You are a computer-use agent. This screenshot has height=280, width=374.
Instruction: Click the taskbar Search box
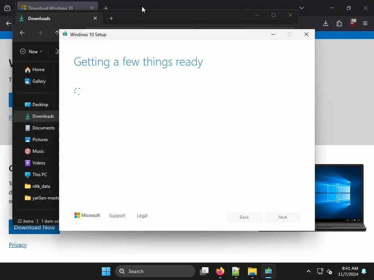coord(155,271)
